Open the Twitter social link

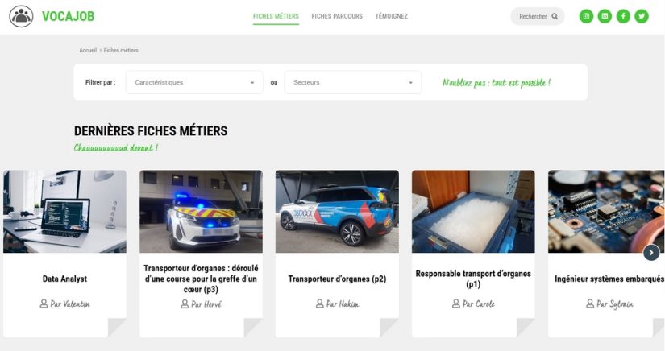[642, 16]
